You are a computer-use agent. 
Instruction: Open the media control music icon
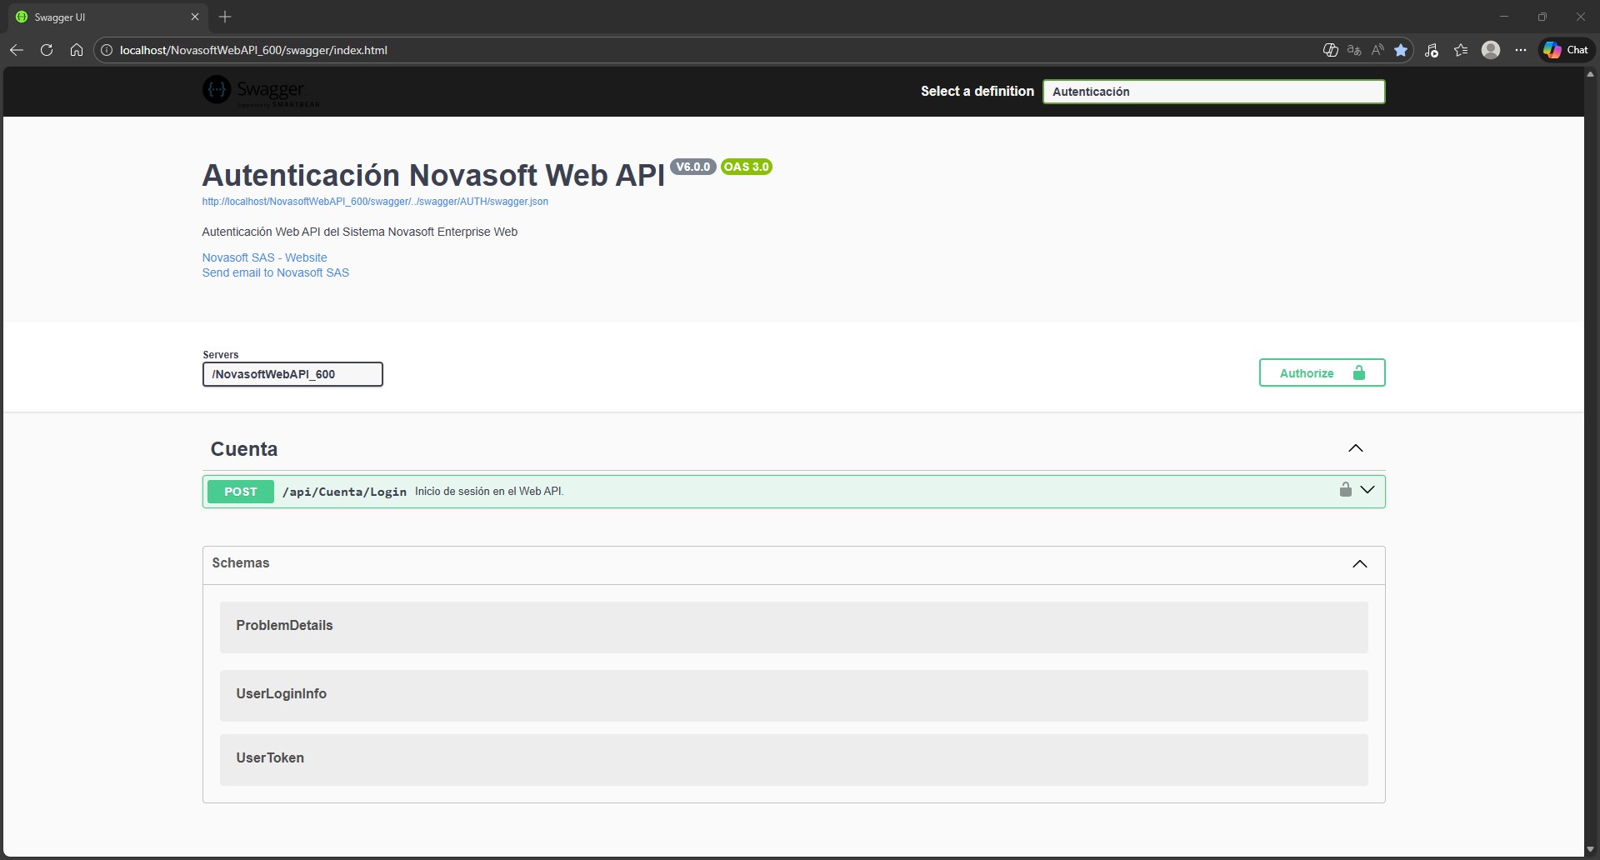point(1432,50)
